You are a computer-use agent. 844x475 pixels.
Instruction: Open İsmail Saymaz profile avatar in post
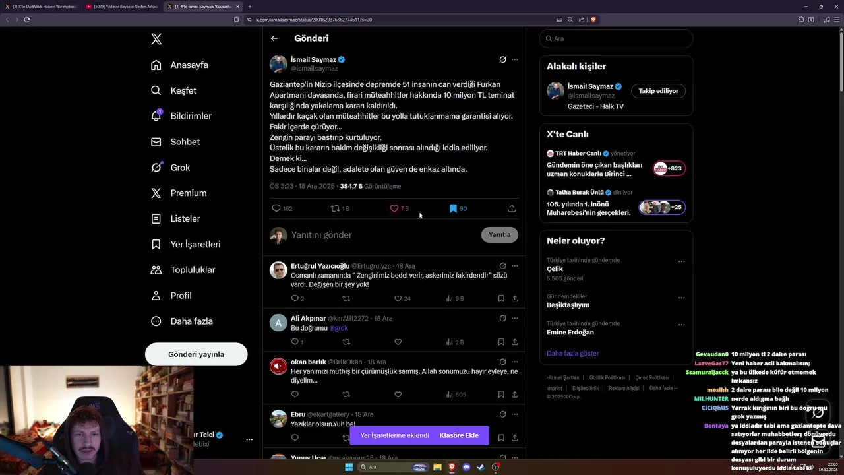[278, 64]
